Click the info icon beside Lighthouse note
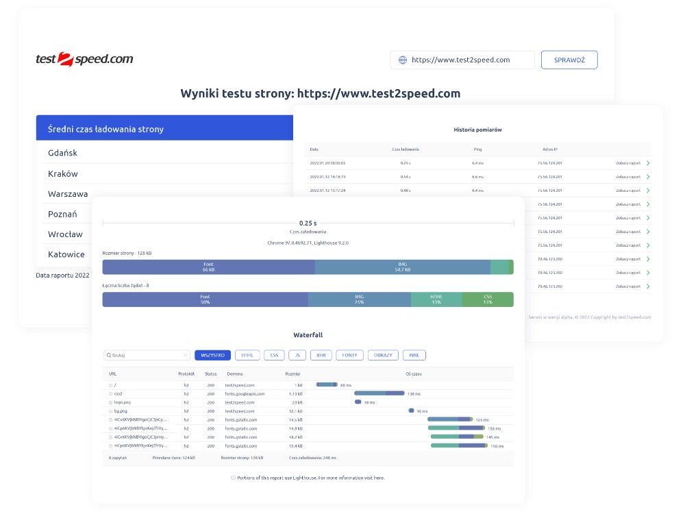 [233, 478]
